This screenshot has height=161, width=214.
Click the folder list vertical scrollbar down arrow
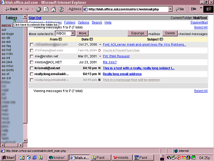click(x=25, y=141)
